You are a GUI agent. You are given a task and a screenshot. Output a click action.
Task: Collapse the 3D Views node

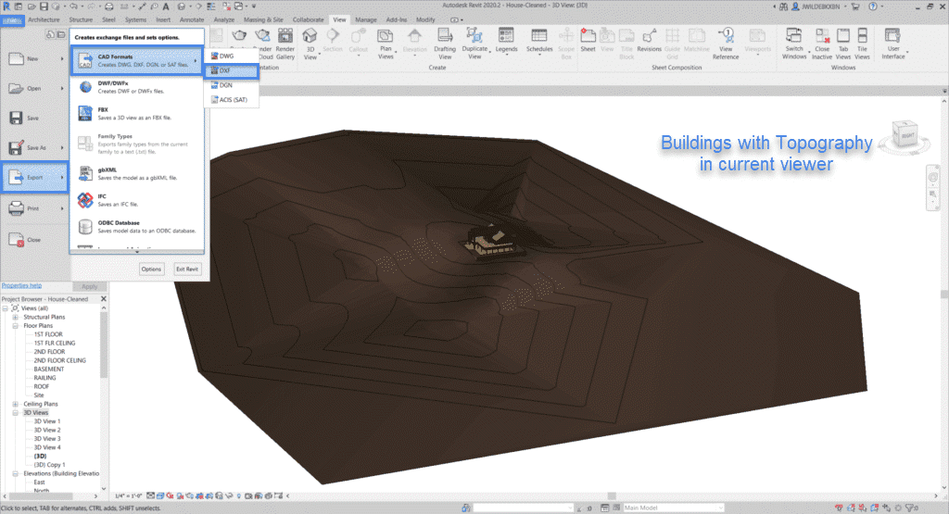pyautogui.click(x=15, y=412)
